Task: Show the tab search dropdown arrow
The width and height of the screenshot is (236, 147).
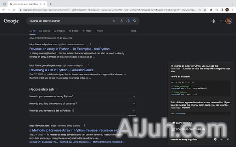Action: coord(232,4)
